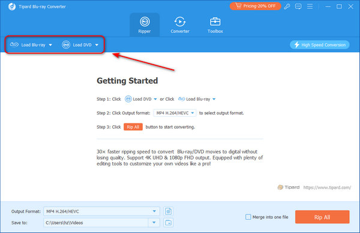The height and width of the screenshot is (233, 360).
Task: Expand the Load DVD dropdown arrow
Action: coord(97,45)
